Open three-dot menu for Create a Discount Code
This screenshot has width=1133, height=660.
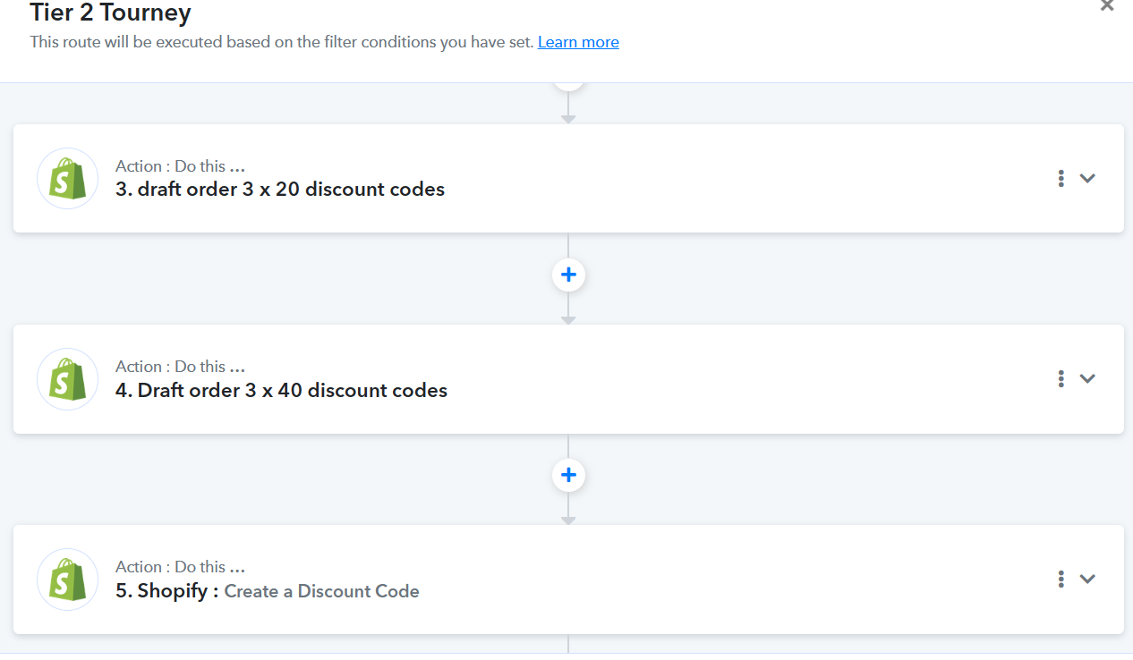1061,579
